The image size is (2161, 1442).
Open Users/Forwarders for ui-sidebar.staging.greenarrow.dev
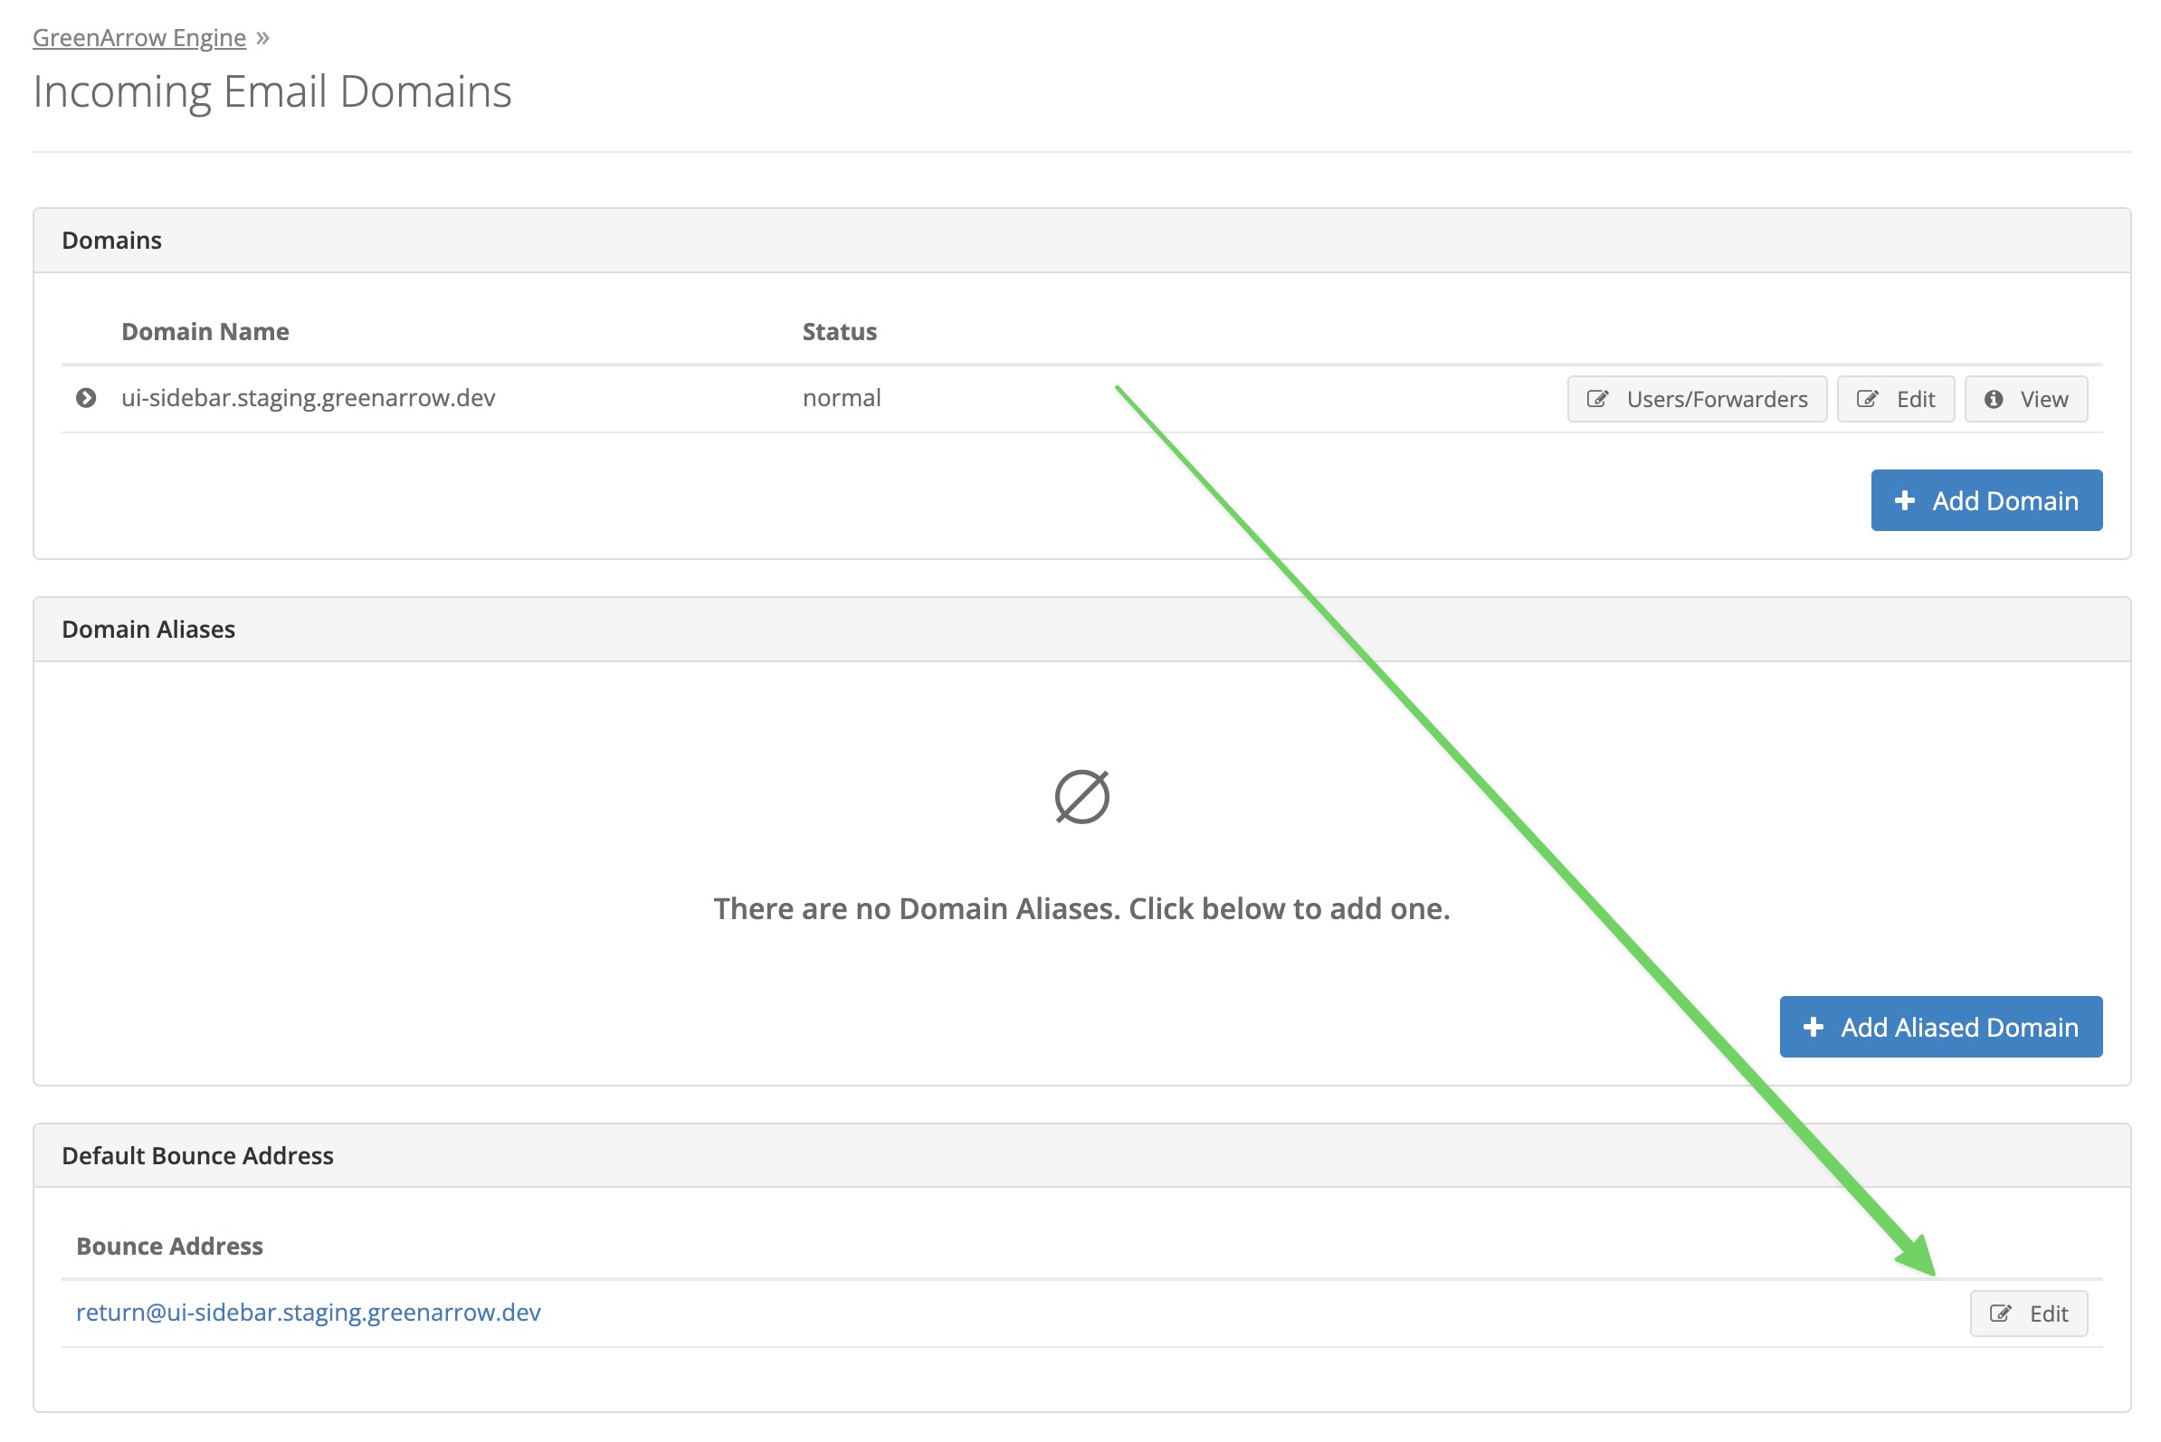(1696, 399)
